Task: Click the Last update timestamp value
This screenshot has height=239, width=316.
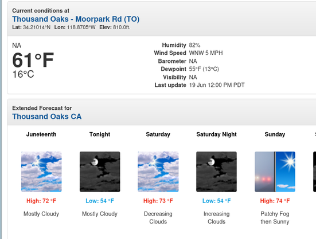Action: [217, 85]
